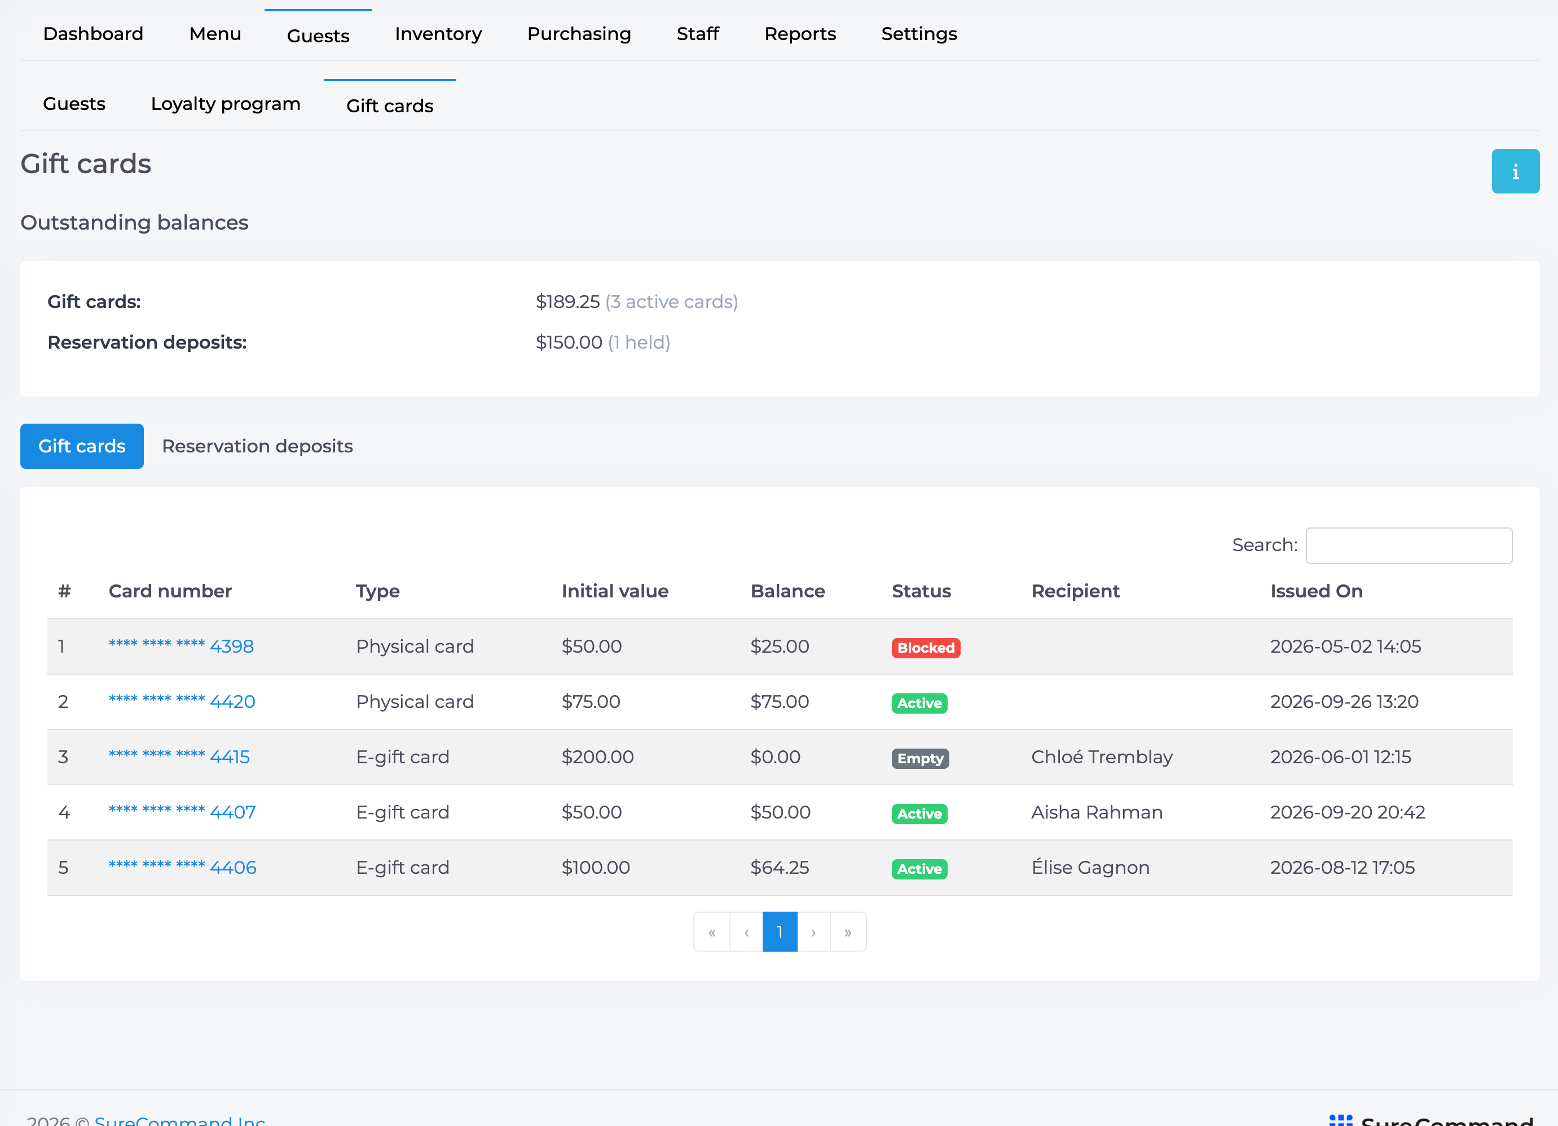
Task: Sort by the Status column header
Action: (921, 591)
